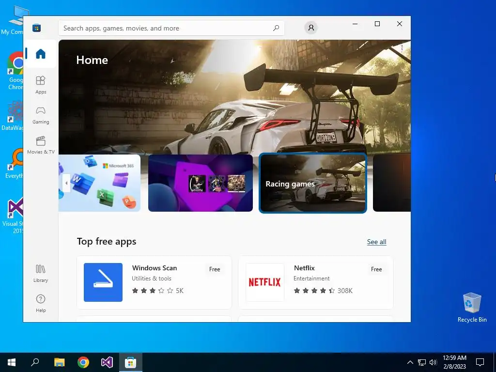Viewport: 496px width, 372px height.
Task: Click the Microsoft Store logo icon
Action: (37, 28)
